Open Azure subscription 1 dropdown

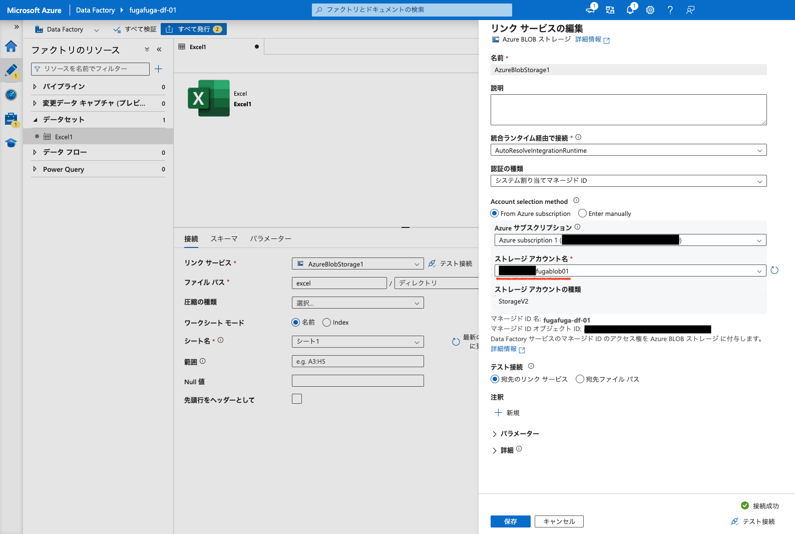click(x=630, y=240)
